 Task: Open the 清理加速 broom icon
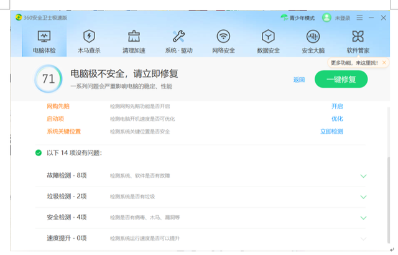point(134,36)
